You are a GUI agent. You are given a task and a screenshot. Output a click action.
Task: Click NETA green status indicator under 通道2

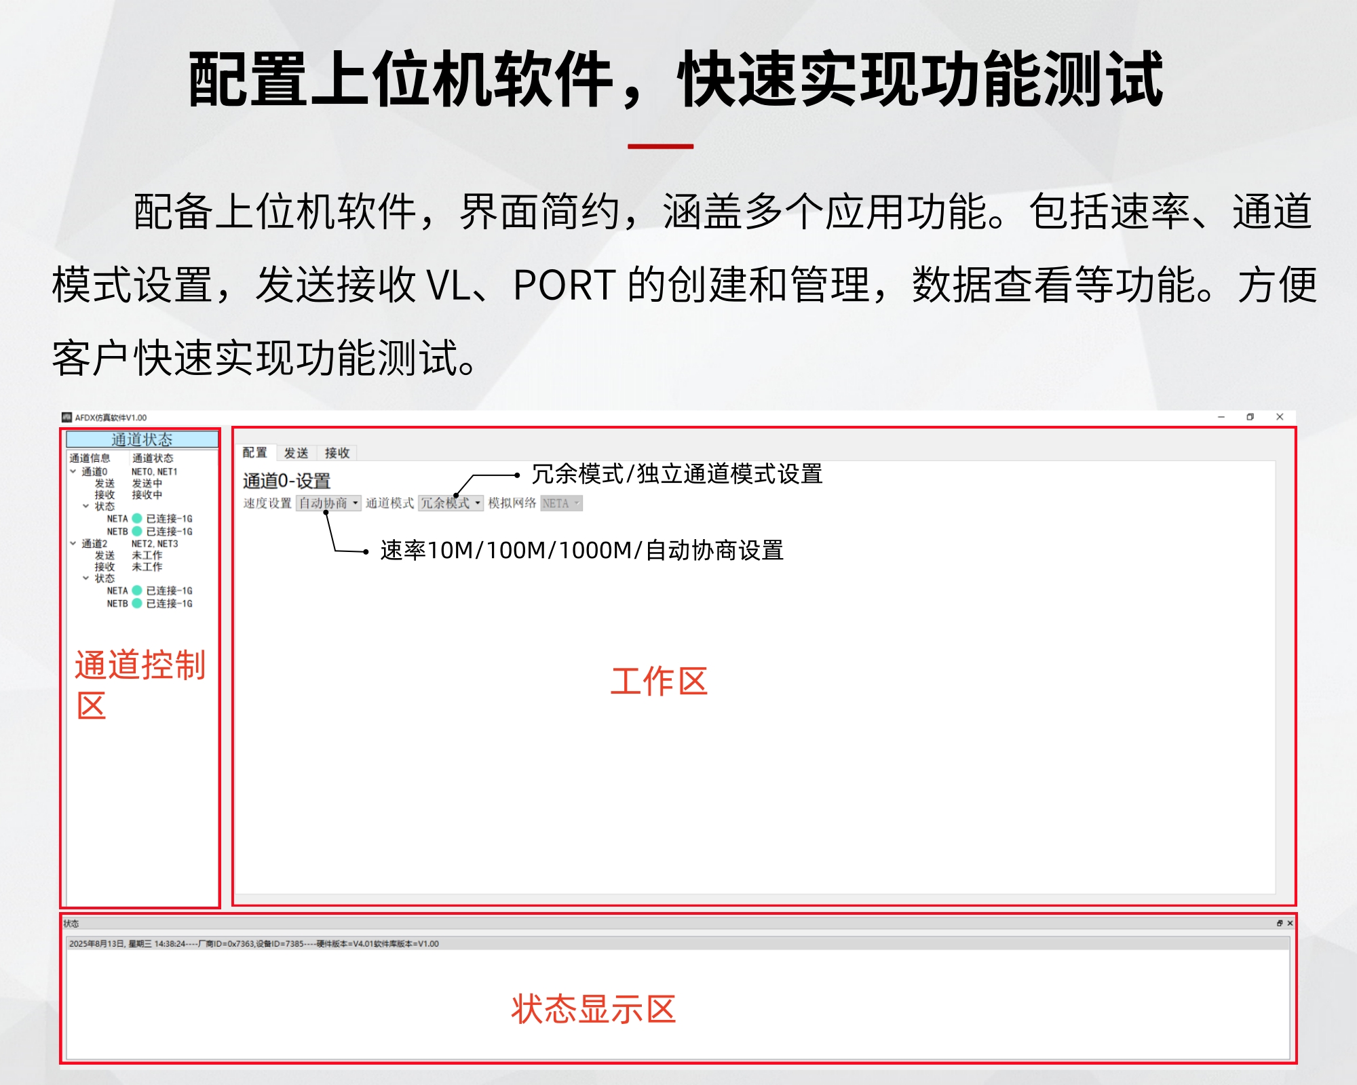pyautogui.click(x=137, y=591)
